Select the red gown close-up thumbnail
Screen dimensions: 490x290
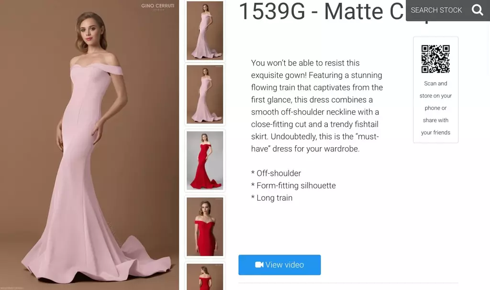[x=205, y=226]
